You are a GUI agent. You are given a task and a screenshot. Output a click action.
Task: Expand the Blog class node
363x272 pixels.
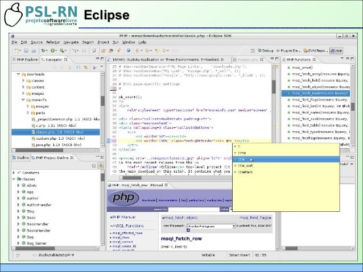coord(18,211)
